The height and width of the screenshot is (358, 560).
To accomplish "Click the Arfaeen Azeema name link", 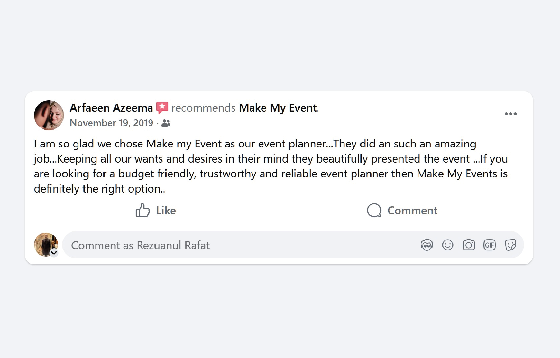I will (111, 108).
